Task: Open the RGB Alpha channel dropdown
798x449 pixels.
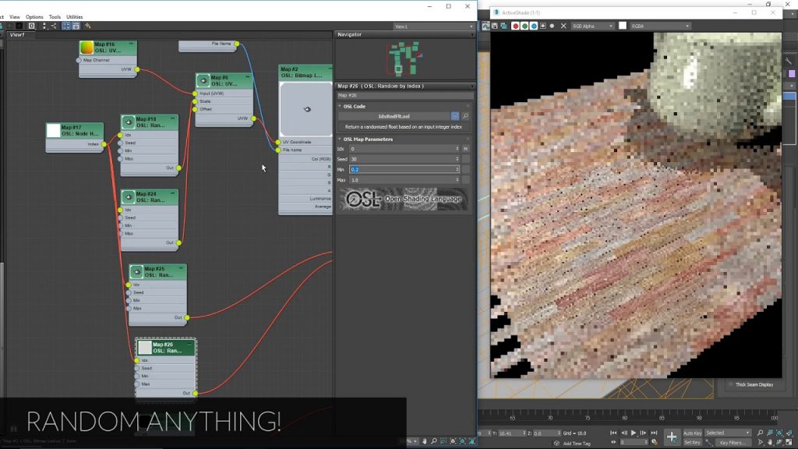Action: pyautogui.click(x=594, y=25)
